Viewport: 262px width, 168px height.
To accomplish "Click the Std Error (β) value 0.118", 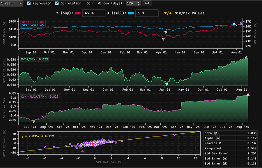I will pos(251,163).
